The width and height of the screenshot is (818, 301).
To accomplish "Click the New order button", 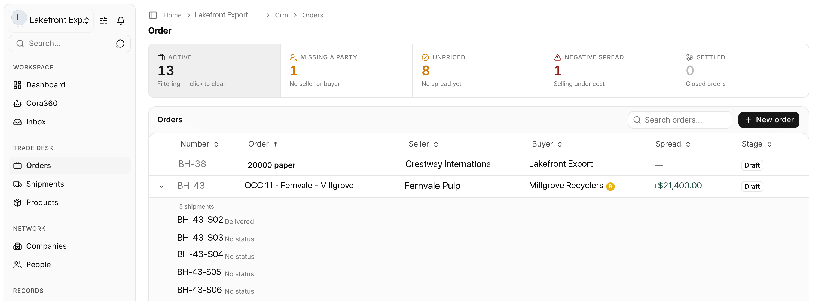I will tap(768, 120).
